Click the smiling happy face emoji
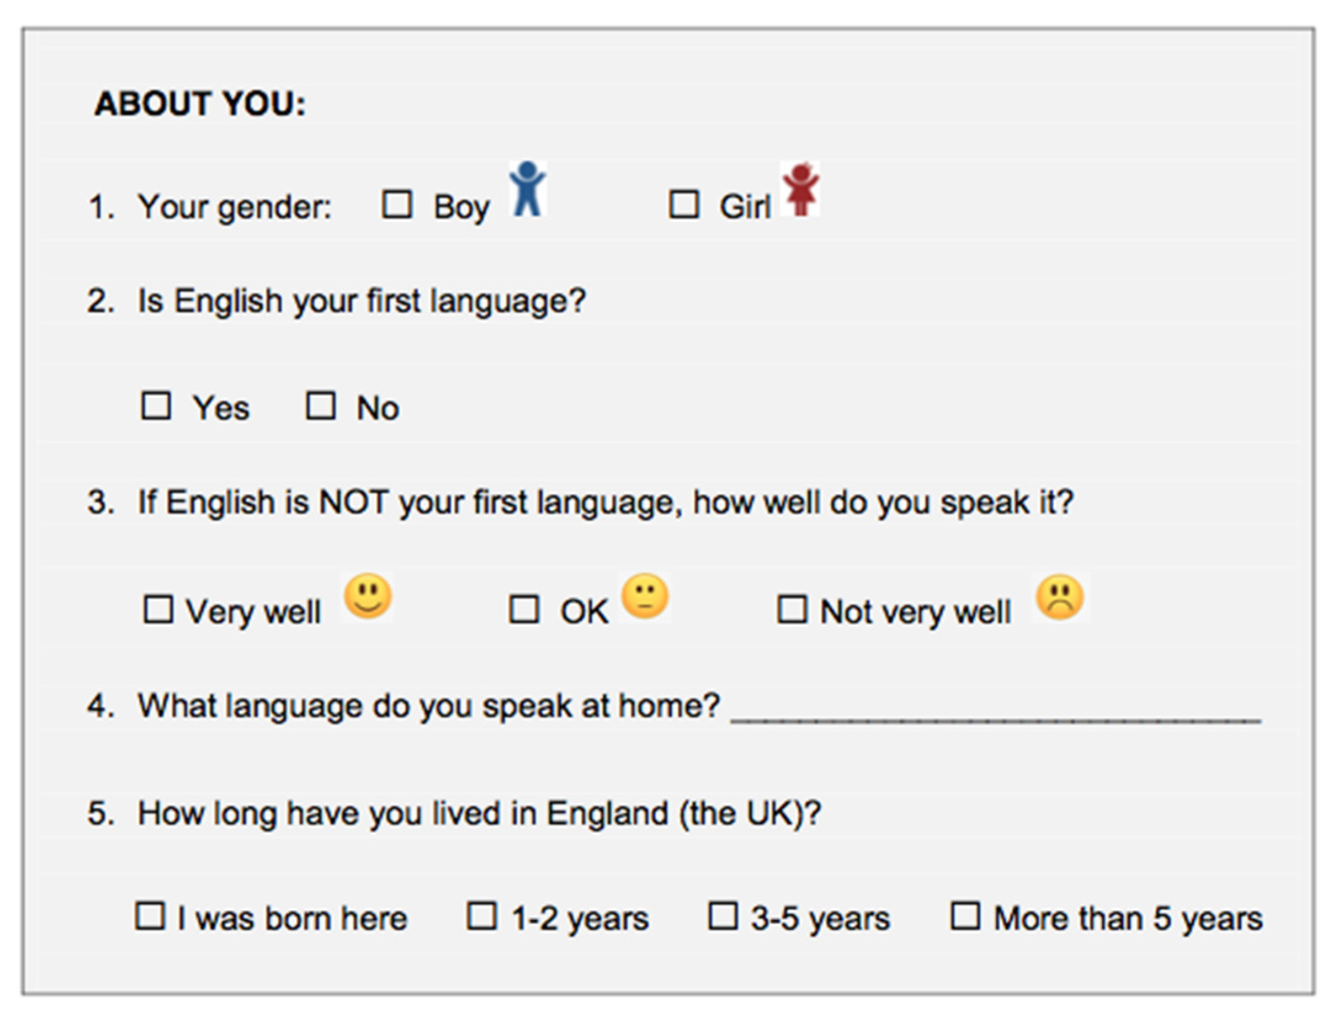 click(368, 596)
